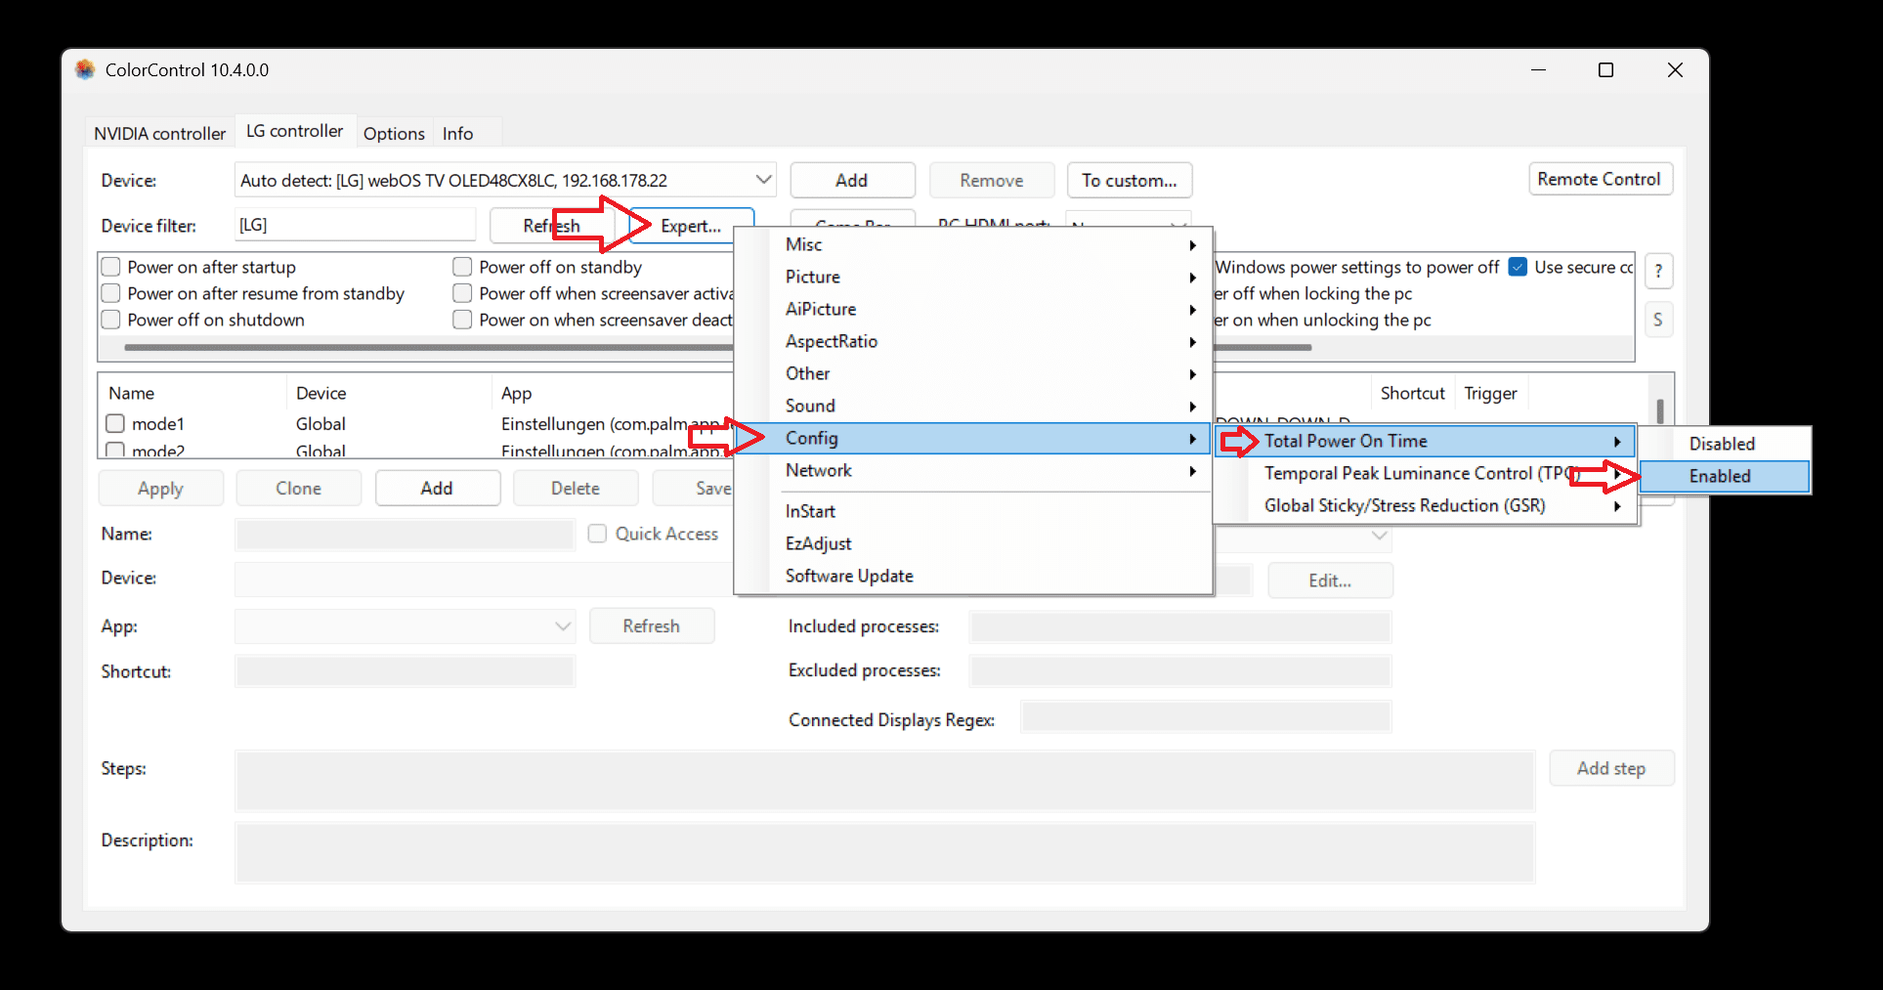Image resolution: width=1883 pixels, height=990 pixels.
Task: Switch to the LG controller tab
Action: [x=294, y=131]
